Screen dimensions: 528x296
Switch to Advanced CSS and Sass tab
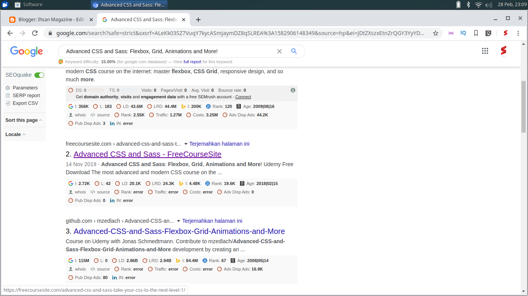point(144,20)
